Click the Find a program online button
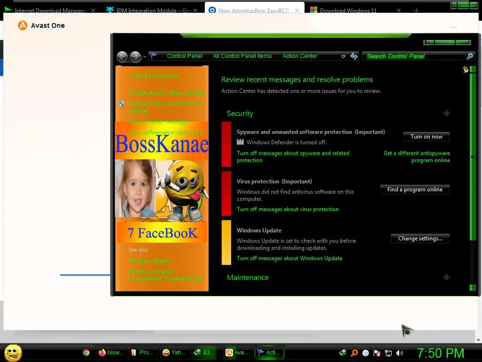The image size is (482, 362). click(415, 189)
